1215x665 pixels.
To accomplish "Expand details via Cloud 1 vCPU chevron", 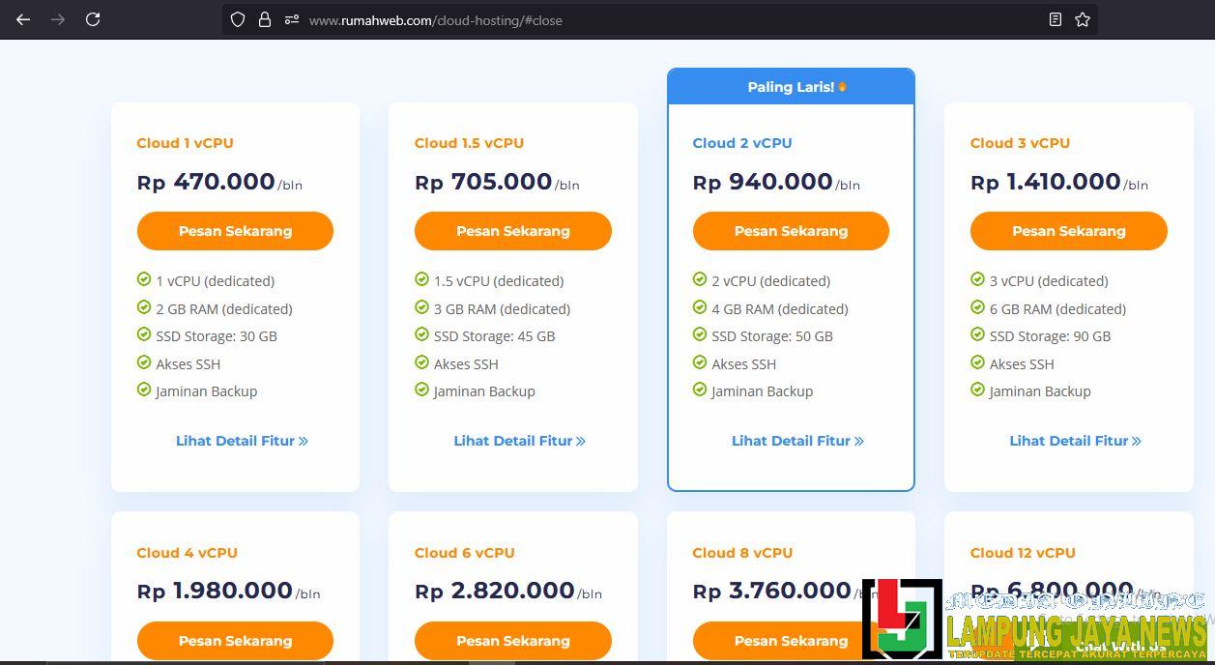I will (304, 440).
